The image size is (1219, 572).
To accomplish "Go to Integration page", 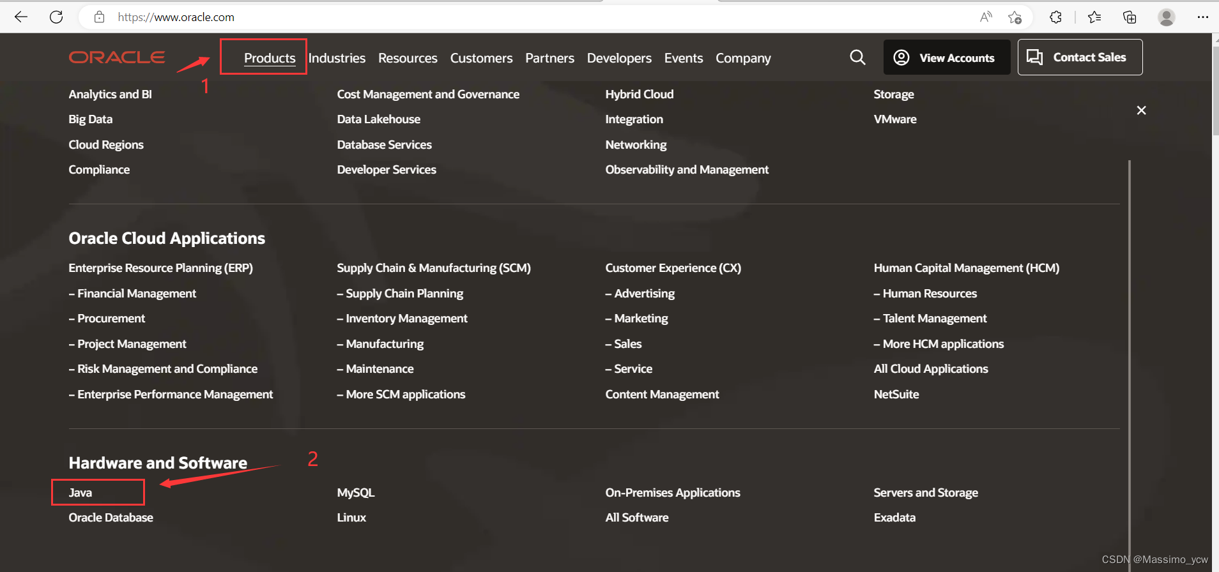I will (634, 119).
